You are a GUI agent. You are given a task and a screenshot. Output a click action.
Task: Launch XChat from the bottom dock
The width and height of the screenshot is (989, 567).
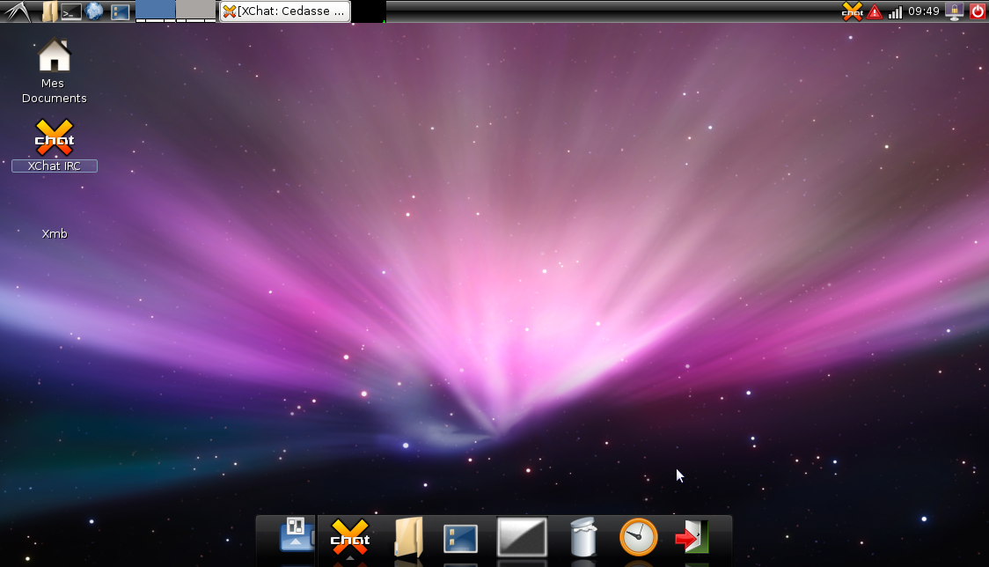pyautogui.click(x=350, y=538)
